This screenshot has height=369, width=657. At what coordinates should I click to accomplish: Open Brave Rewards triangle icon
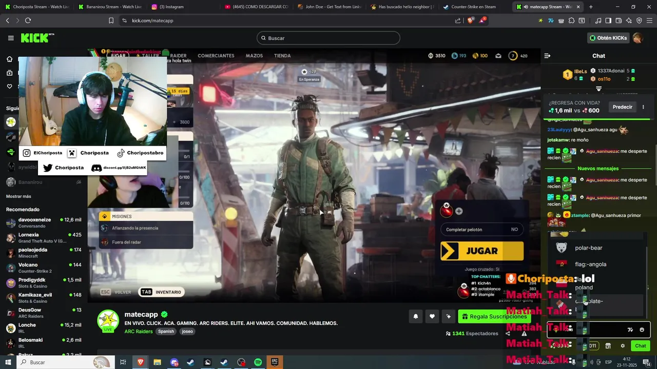click(x=482, y=20)
